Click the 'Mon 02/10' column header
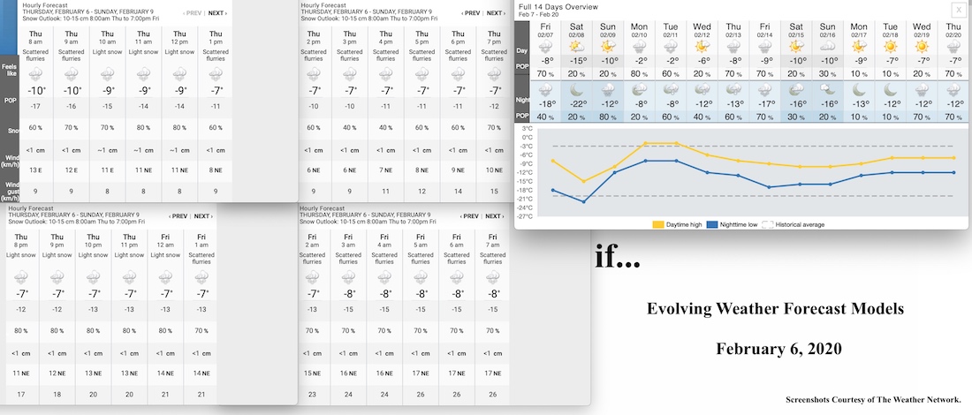The width and height of the screenshot is (972, 415). coord(639,30)
